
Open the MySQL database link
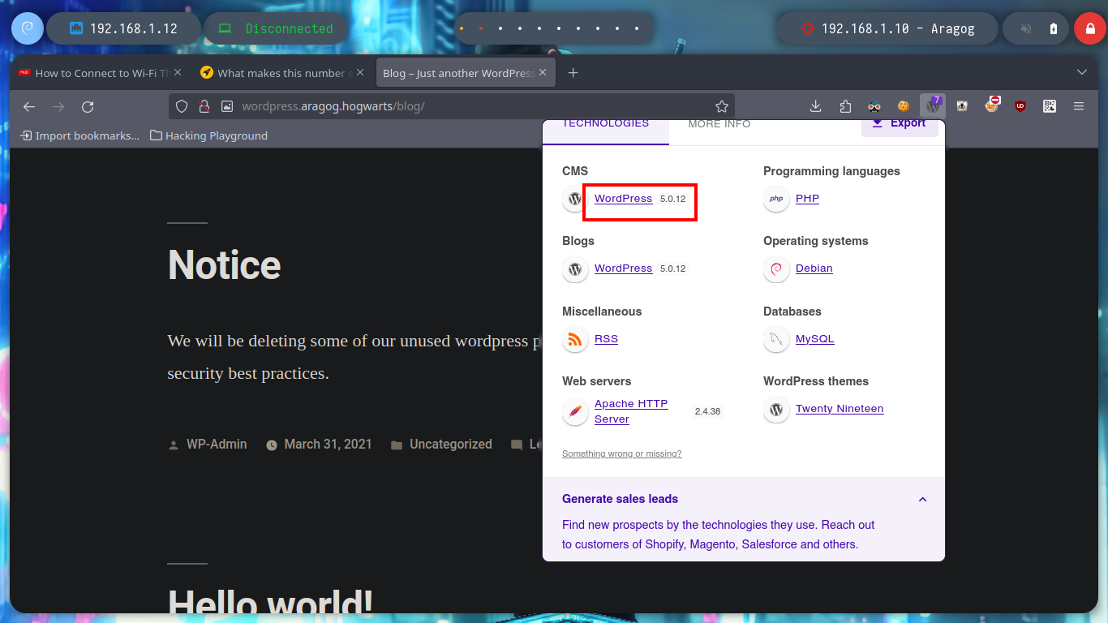click(x=814, y=338)
